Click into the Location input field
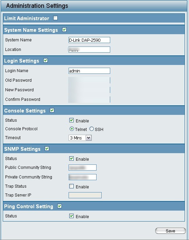The width and height of the screenshot is (189, 240). click(x=89, y=50)
